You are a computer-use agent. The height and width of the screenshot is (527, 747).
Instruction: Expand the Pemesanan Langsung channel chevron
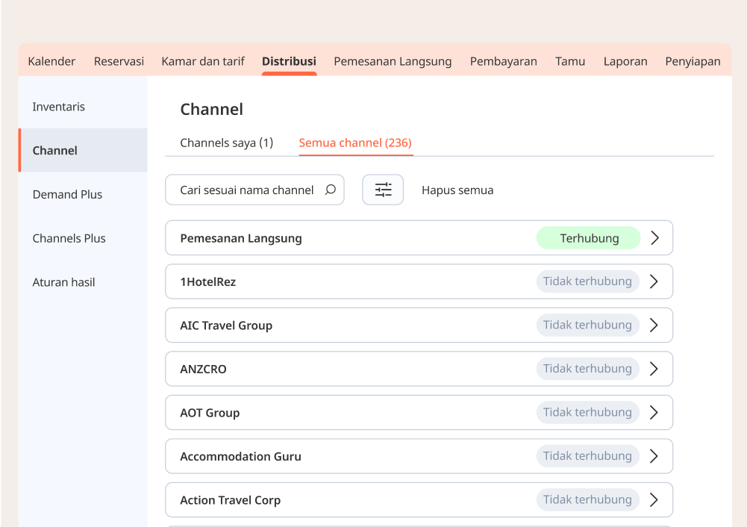[654, 238]
